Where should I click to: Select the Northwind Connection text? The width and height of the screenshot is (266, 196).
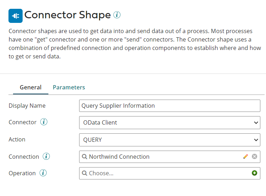pyautogui.click(x=119, y=157)
